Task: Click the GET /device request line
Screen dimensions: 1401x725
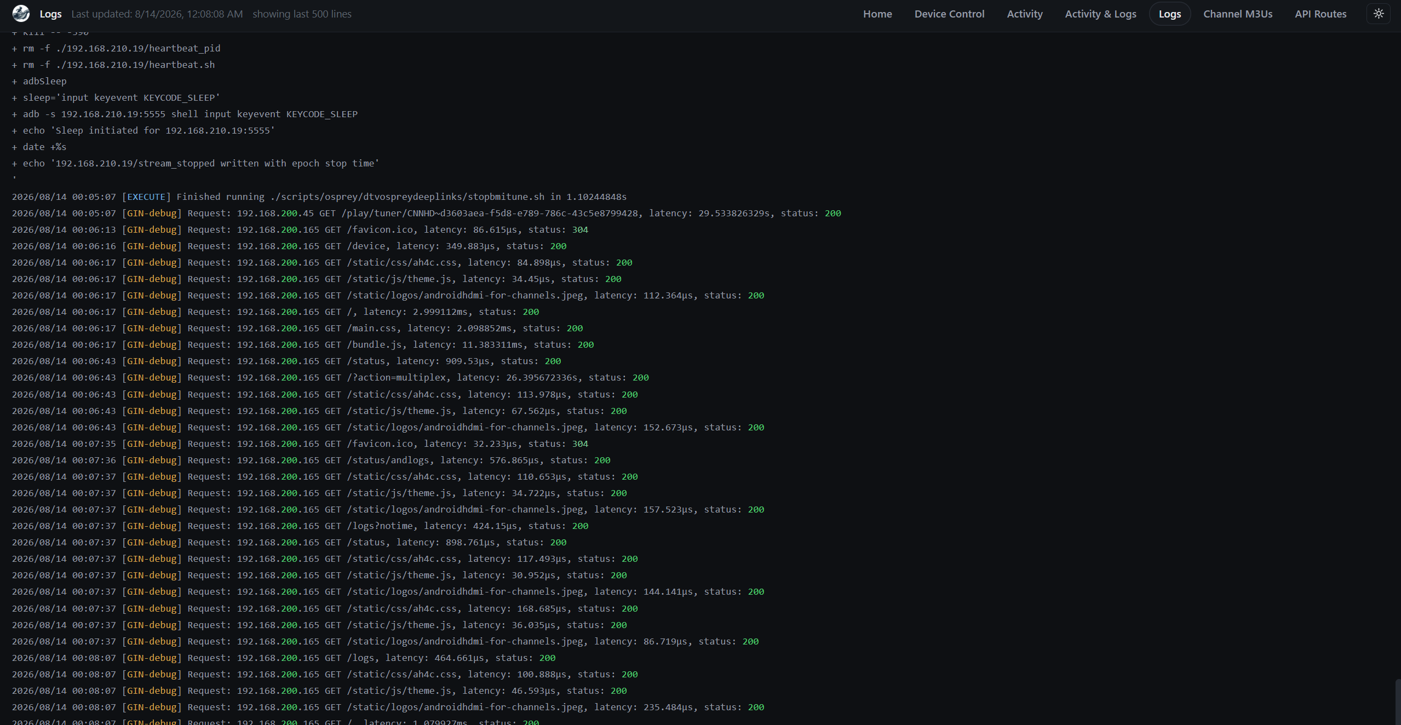Action: tap(289, 246)
